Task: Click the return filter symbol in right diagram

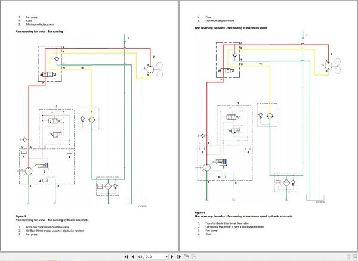Action: coord(286,182)
